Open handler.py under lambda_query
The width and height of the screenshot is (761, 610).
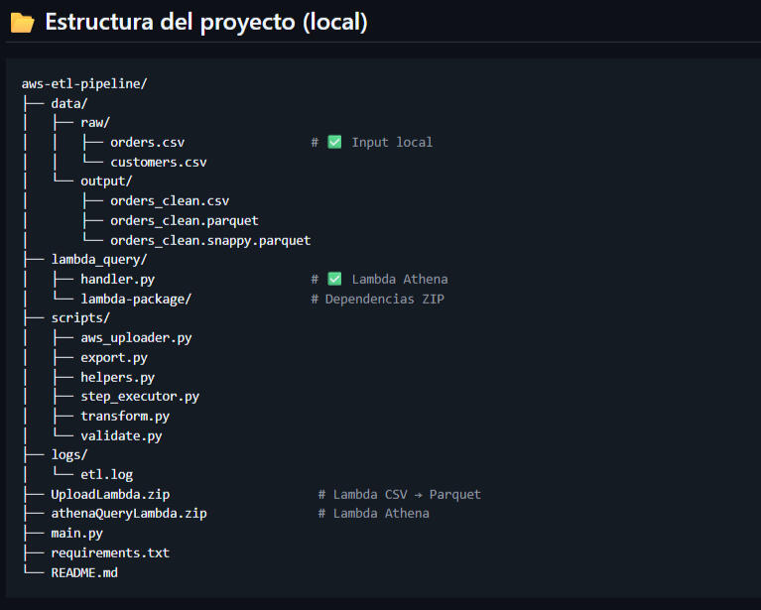117,279
